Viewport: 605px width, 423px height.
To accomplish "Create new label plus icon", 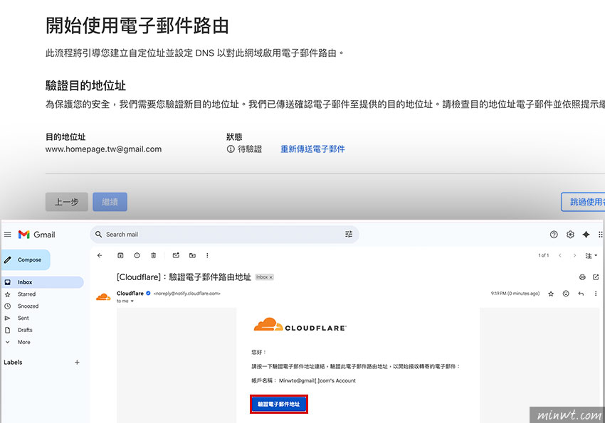I will coord(77,362).
